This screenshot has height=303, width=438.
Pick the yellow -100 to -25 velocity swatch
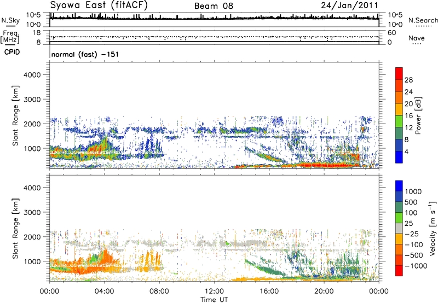[x=399, y=239]
